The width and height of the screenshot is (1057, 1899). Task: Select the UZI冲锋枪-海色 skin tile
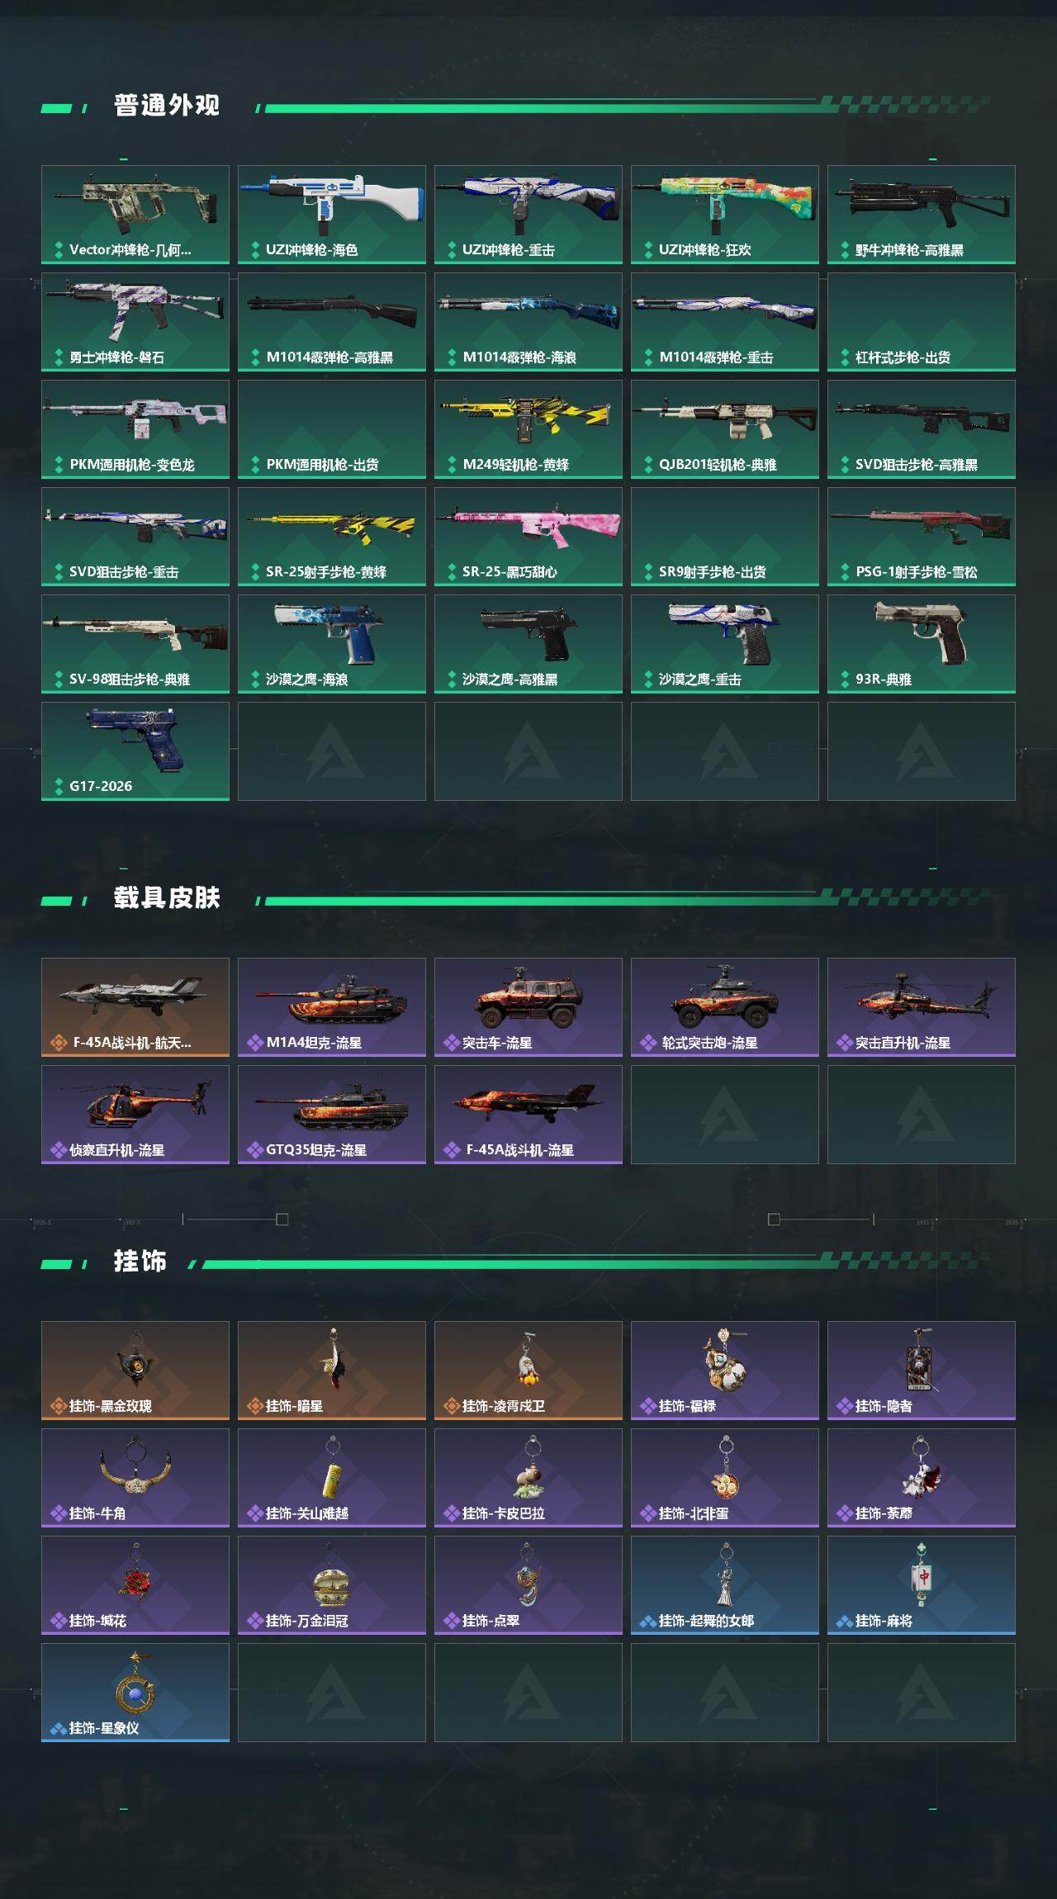tap(332, 215)
